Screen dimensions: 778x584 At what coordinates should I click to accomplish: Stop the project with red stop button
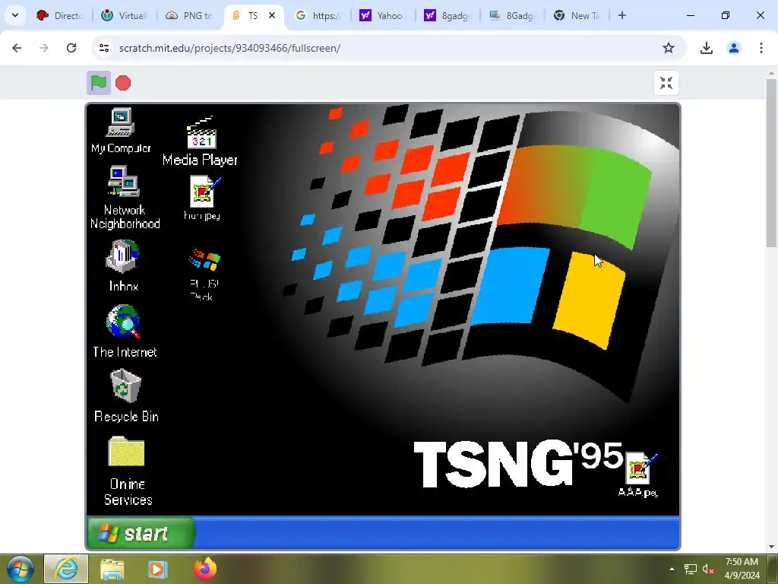click(x=123, y=83)
